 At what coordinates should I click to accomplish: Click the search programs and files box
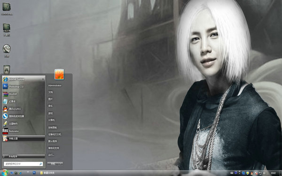23,164
